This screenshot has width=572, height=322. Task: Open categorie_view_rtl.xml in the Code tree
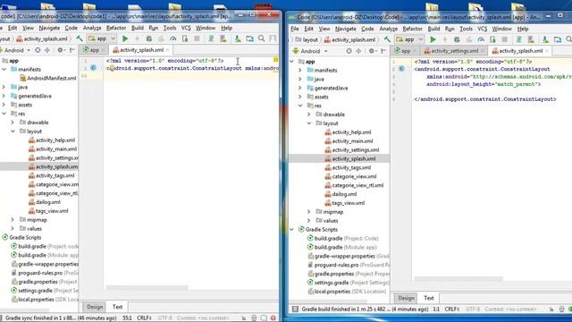point(354,185)
